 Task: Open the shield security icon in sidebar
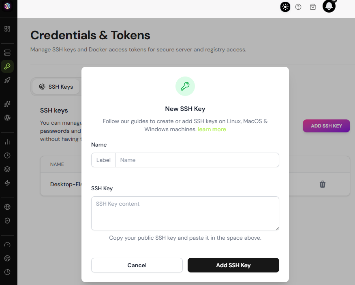tap(7, 221)
